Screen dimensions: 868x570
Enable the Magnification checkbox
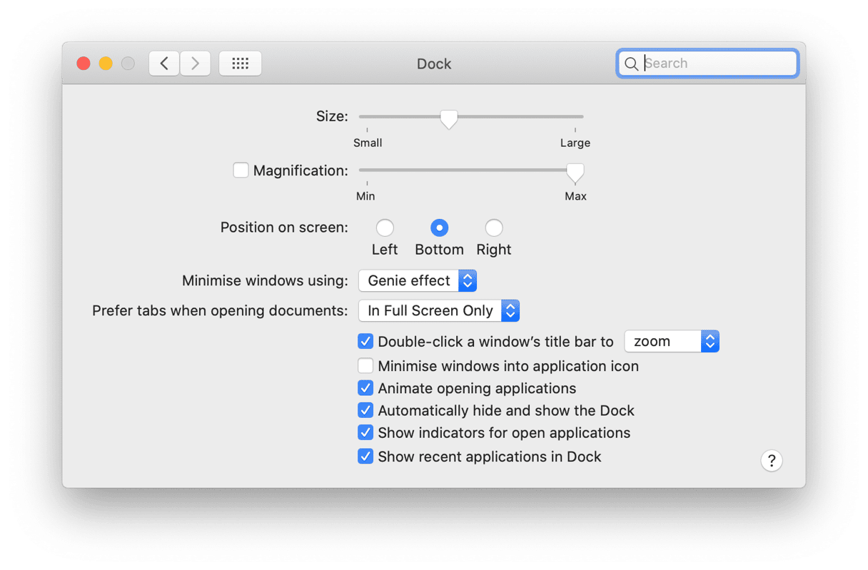241,171
